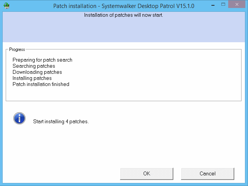Select 'Preparing for patch search' progress step

coord(42,60)
